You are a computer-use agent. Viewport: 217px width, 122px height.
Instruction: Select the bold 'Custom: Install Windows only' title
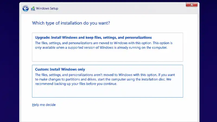pos(60,69)
